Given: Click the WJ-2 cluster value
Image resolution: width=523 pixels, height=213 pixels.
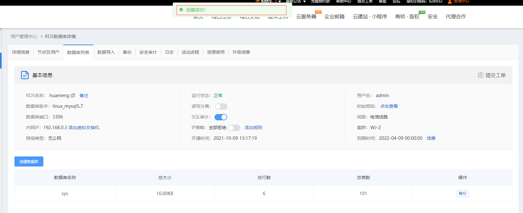Looking at the screenshot, I should coord(376,128).
